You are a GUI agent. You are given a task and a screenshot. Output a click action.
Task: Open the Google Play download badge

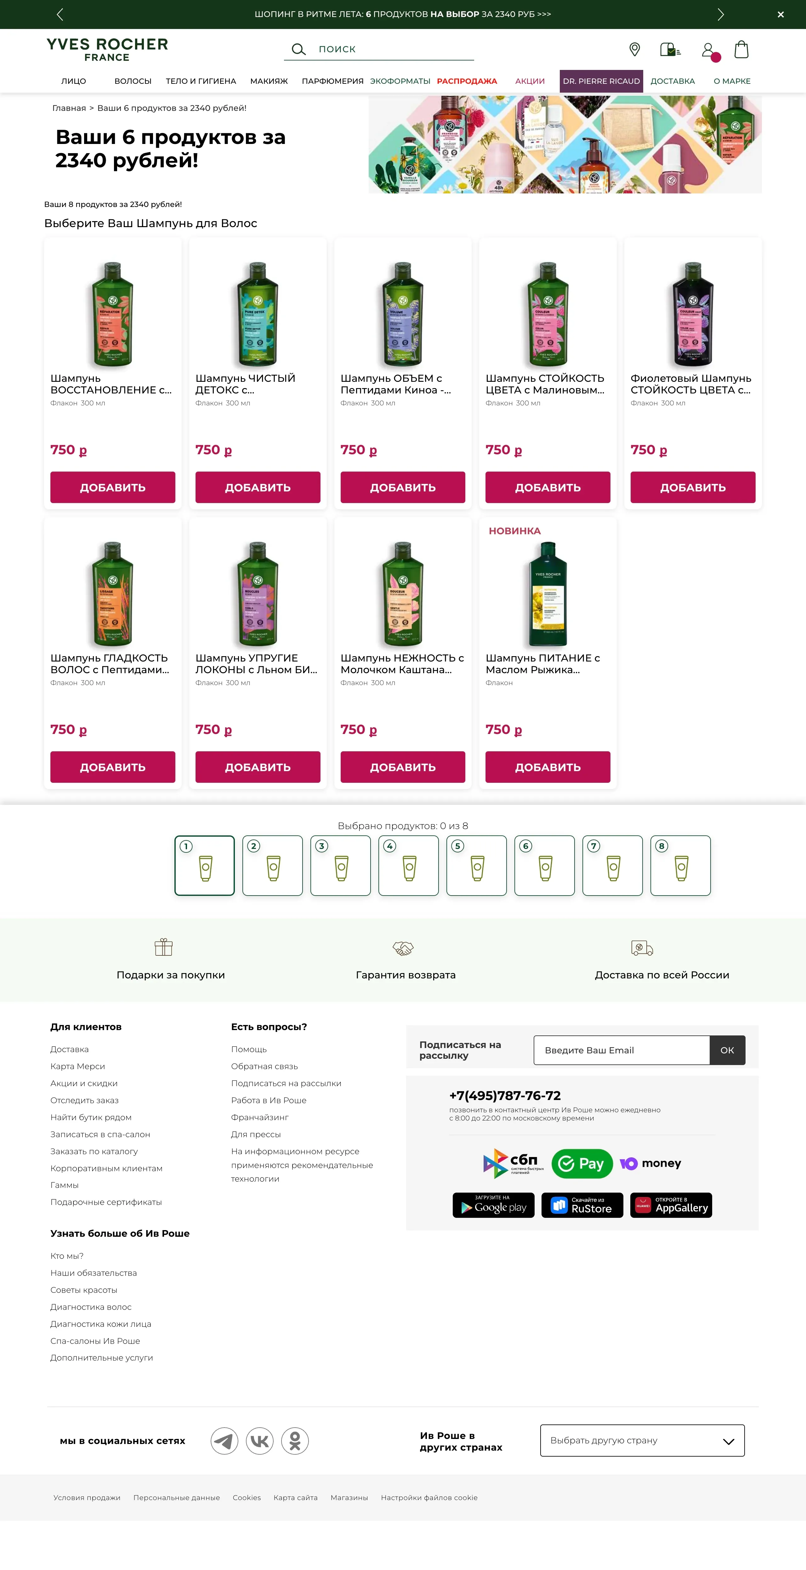click(x=493, y=1205)
